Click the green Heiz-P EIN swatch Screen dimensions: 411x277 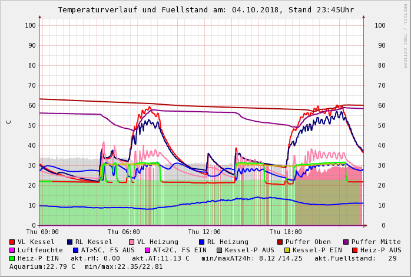pos(12,258)
